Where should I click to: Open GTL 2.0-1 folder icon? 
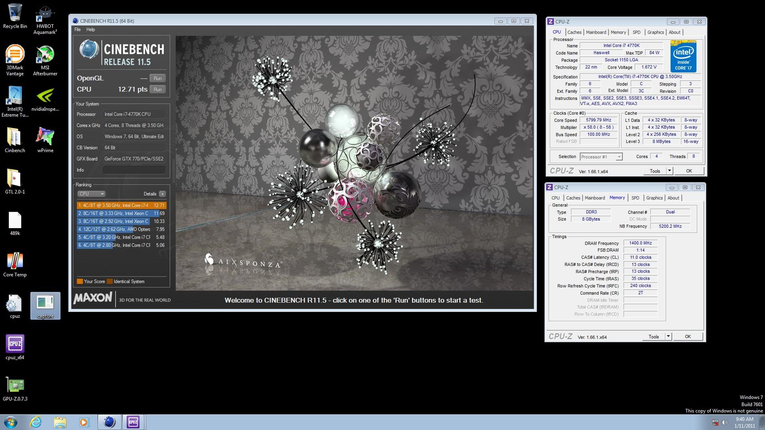click(15, 182)
